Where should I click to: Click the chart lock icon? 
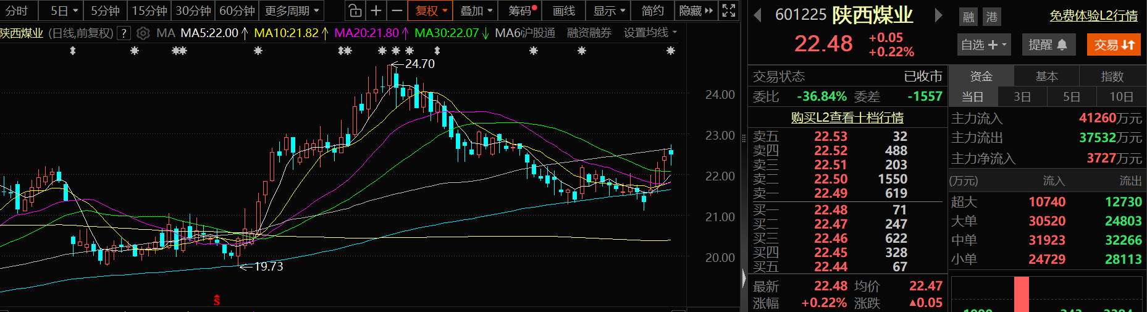point(355,11)
